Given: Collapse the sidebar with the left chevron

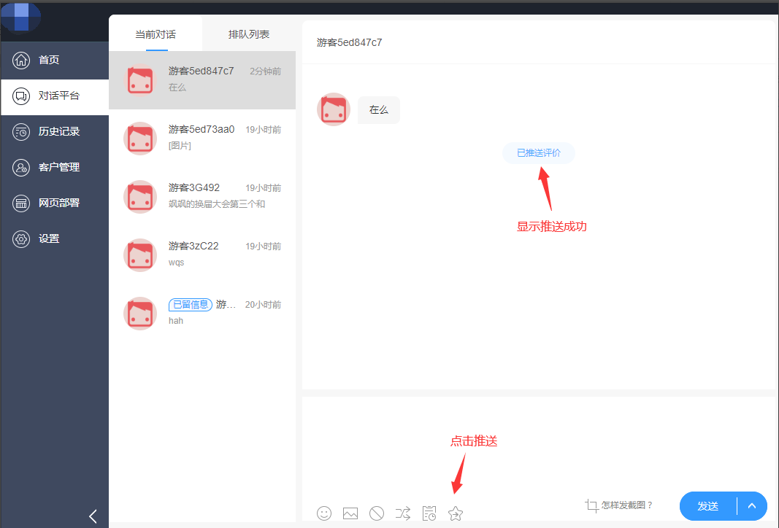Looking at the screenshot, I should click(93, 516).
